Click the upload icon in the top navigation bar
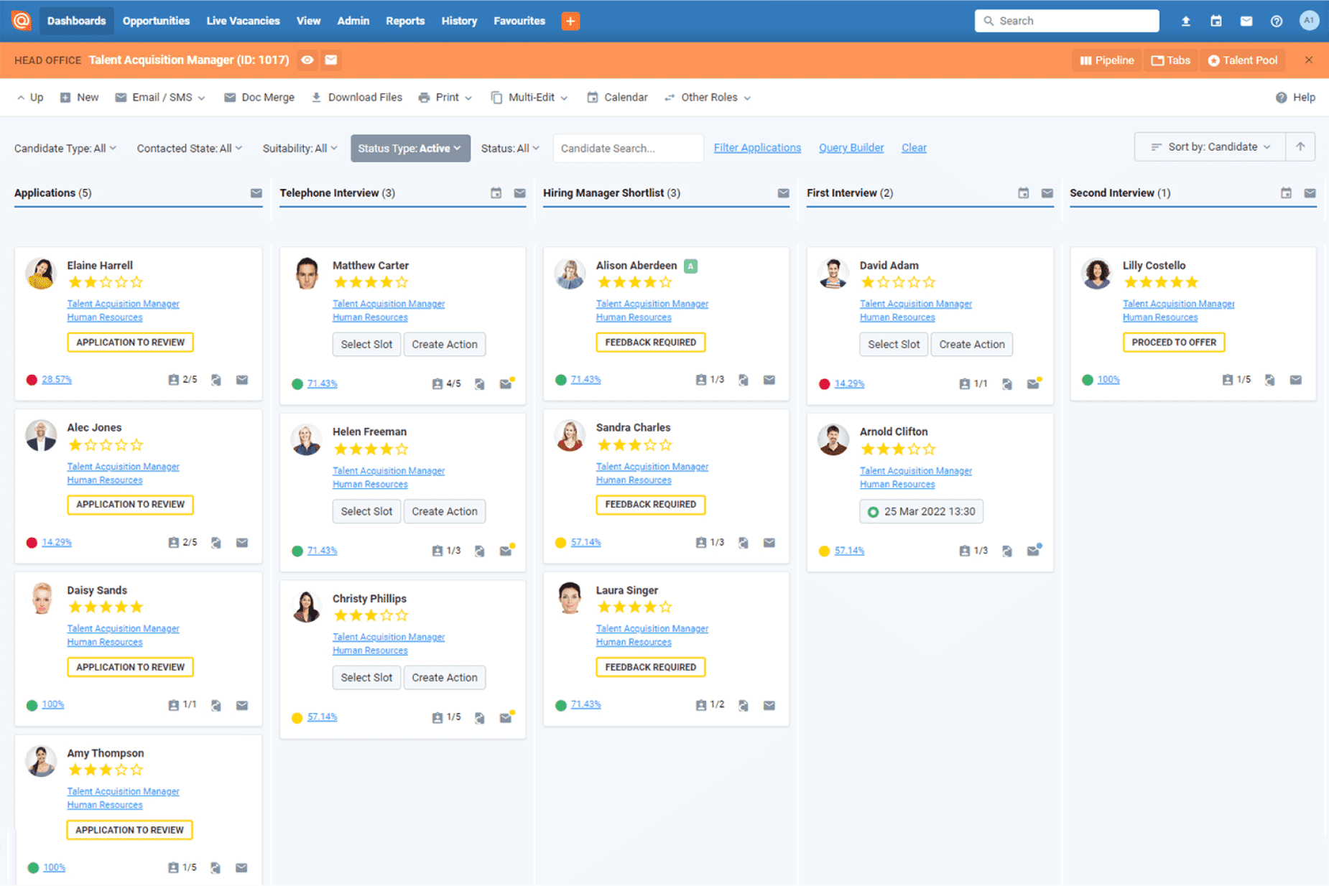The image size is (1329, 886). [x=1185, y=20]
